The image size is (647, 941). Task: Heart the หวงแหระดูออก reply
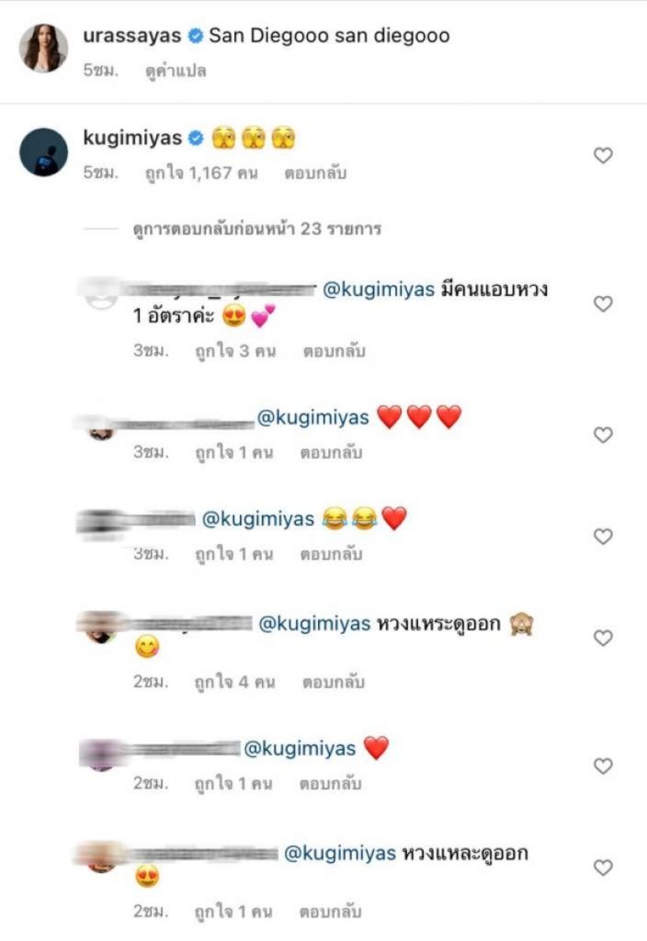[x=603, y=638]
